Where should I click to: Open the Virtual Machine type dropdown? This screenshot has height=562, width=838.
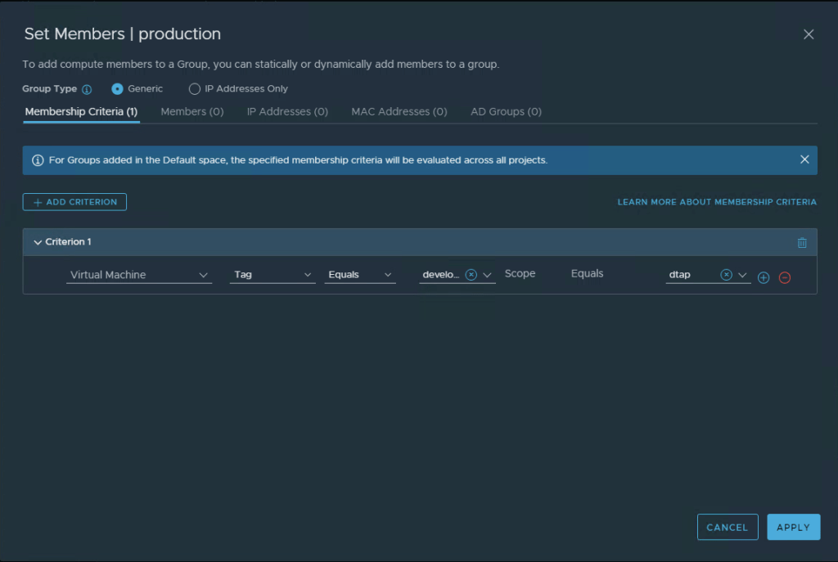tap(138, 275)
